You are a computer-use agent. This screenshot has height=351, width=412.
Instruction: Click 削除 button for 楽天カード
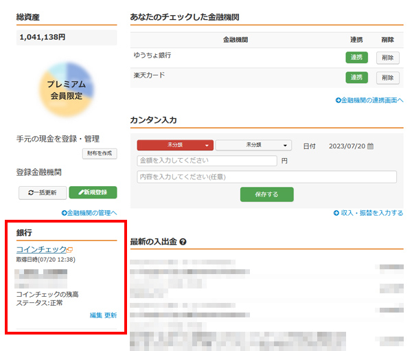[388, 78]
